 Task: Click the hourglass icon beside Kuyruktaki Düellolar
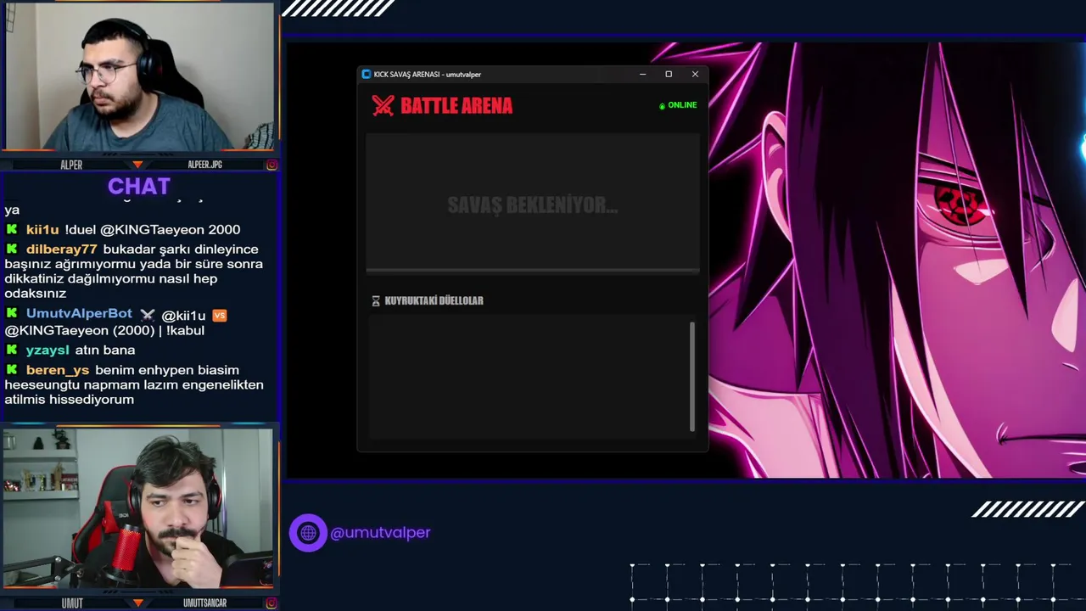click(x=376, y=300)
